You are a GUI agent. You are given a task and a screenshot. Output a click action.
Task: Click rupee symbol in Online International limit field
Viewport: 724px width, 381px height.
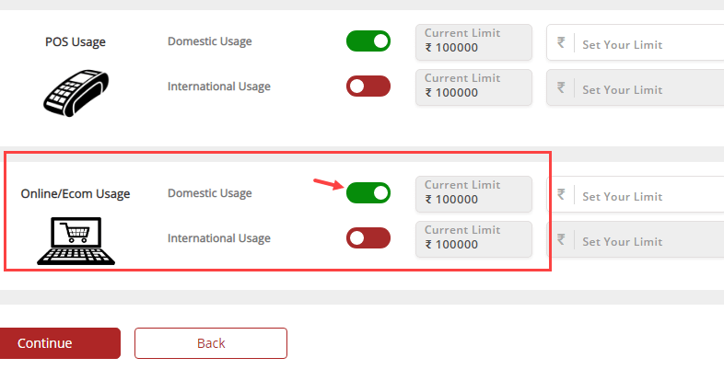pos(561,239)
